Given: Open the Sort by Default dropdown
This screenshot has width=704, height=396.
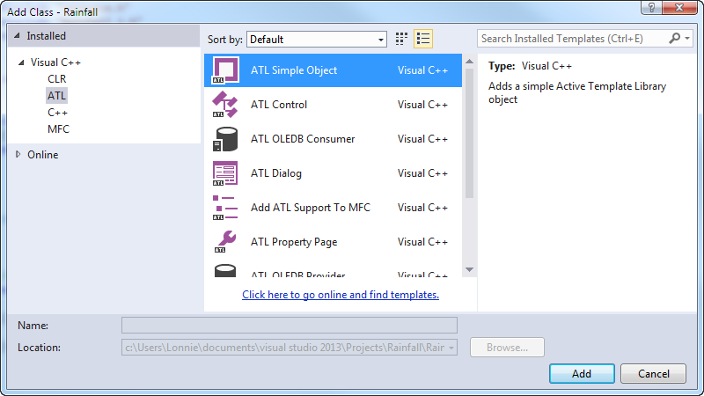Looking at the screenshot, I should [x=317, y=40].
